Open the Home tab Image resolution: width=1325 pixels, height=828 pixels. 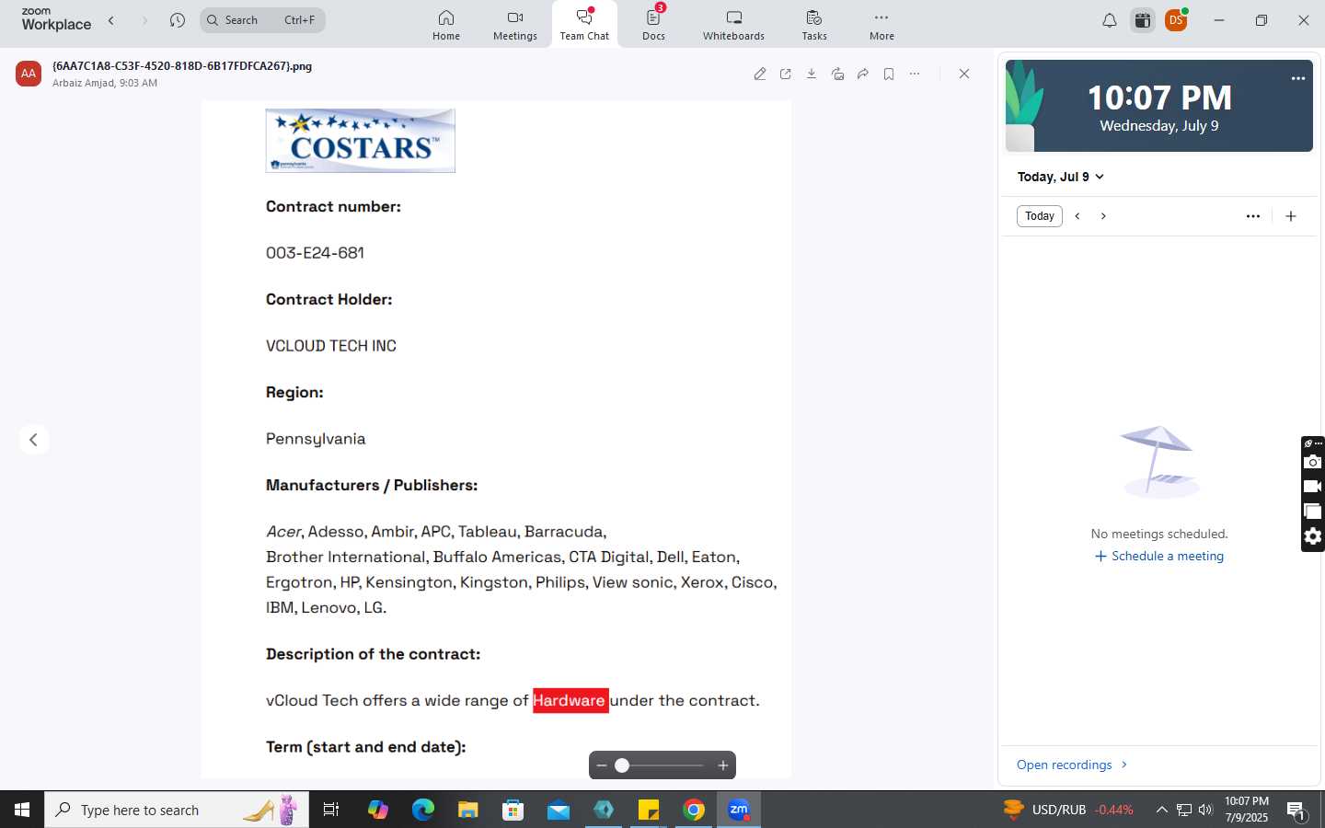pos(446,25)
